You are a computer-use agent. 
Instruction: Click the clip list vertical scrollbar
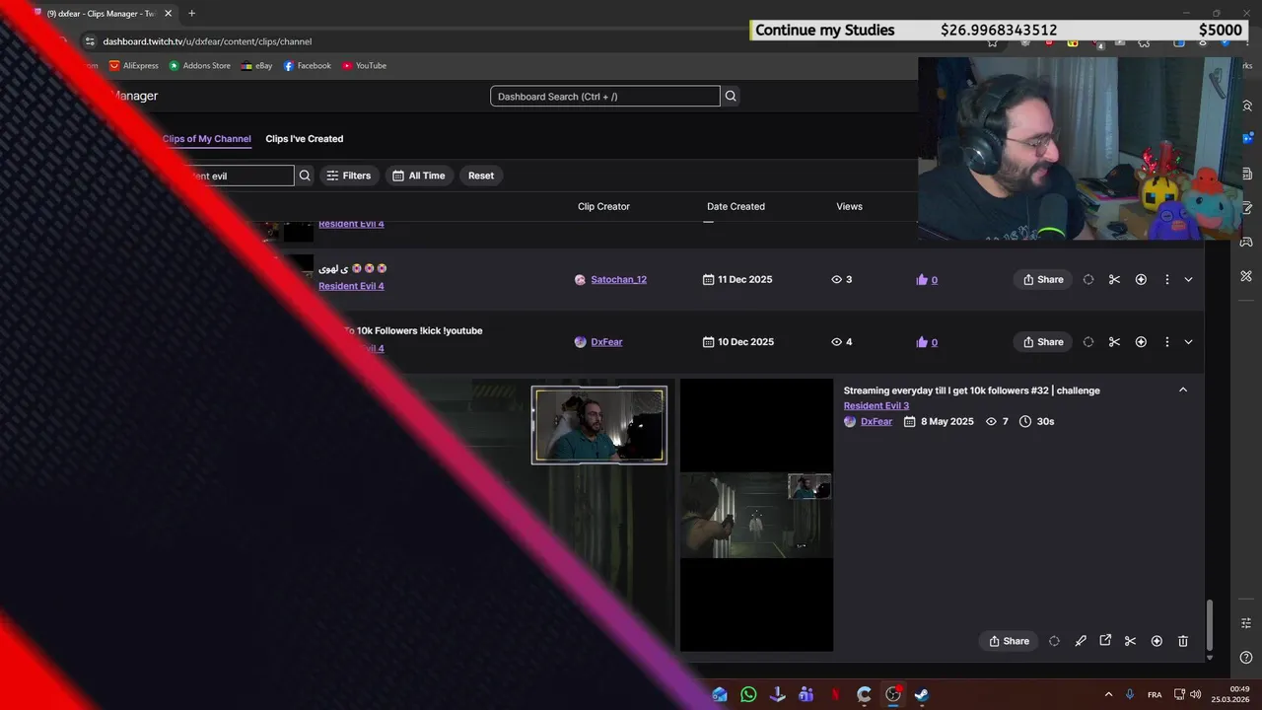tap(1209, 626)
